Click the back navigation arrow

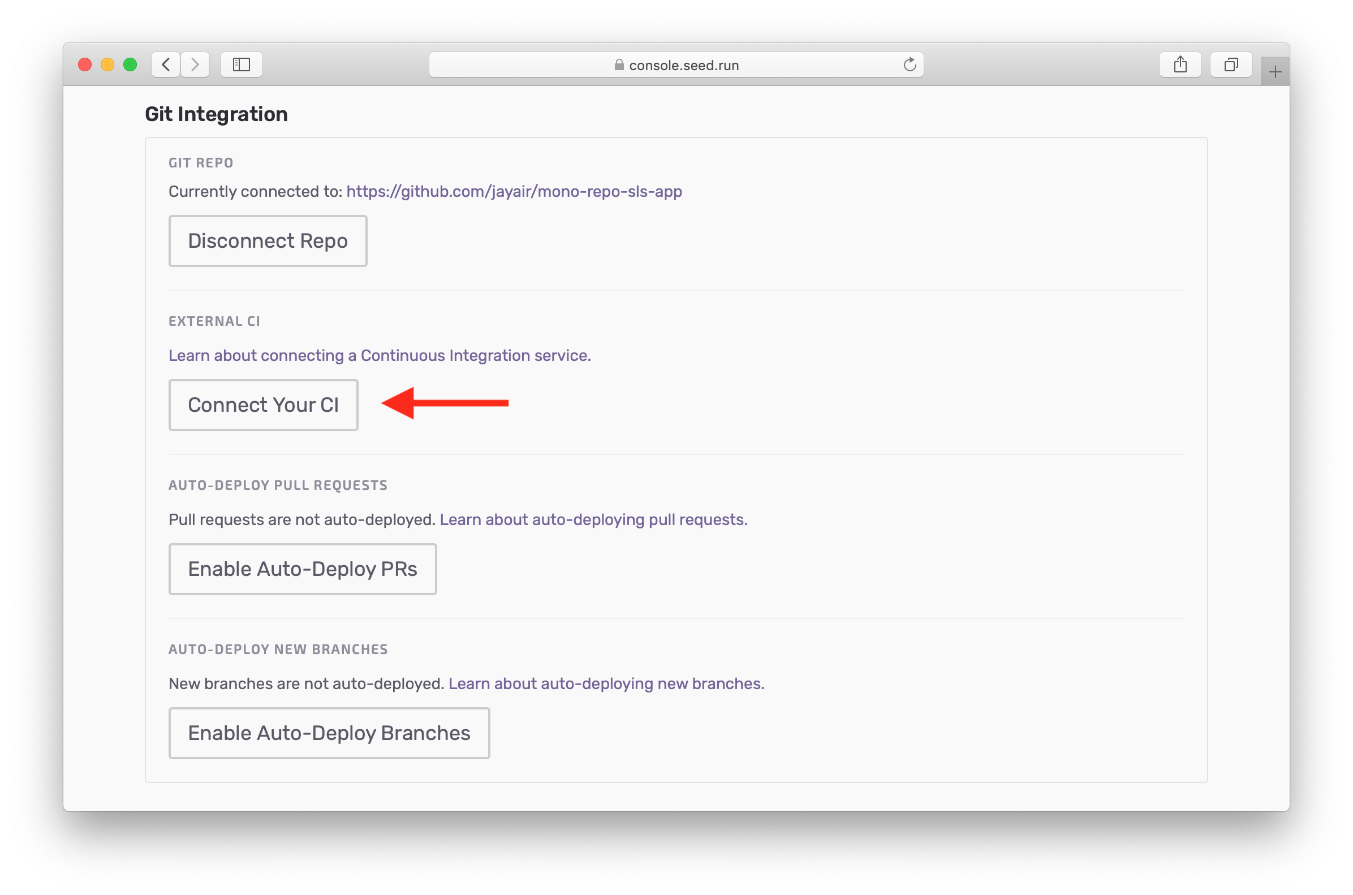pyautogui.click(x=166, y=64)
